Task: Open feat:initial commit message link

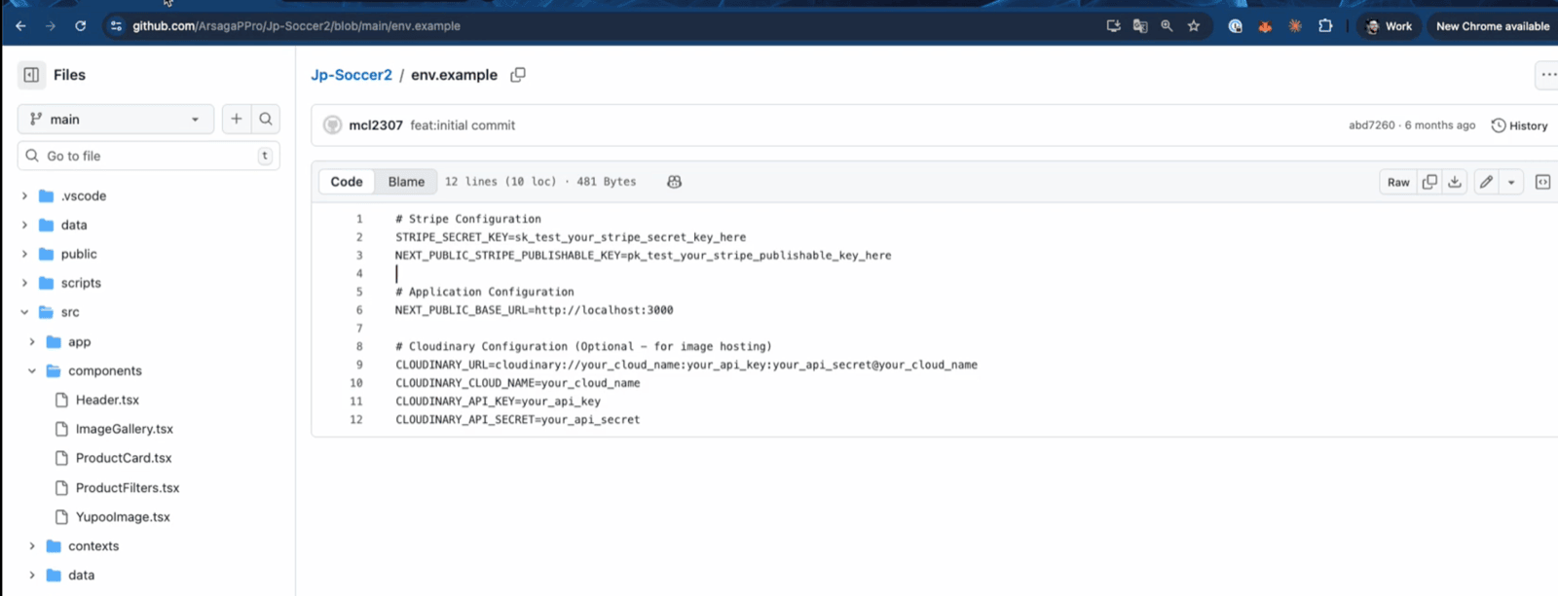Action: [x=463, y=125]
